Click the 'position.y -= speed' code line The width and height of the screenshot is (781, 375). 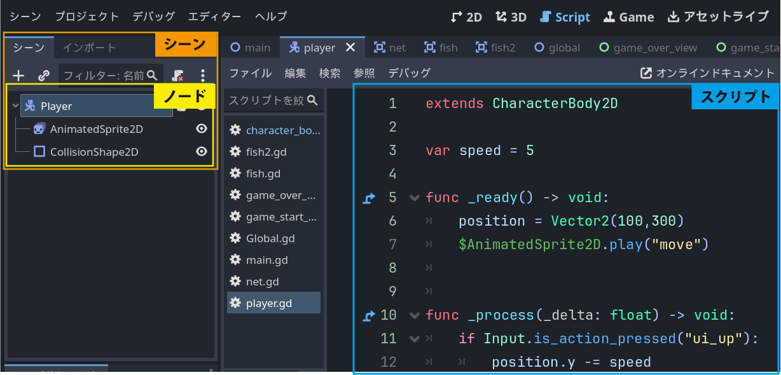571,362
